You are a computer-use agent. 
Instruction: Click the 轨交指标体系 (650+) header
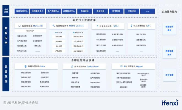[x=108, y=26]
